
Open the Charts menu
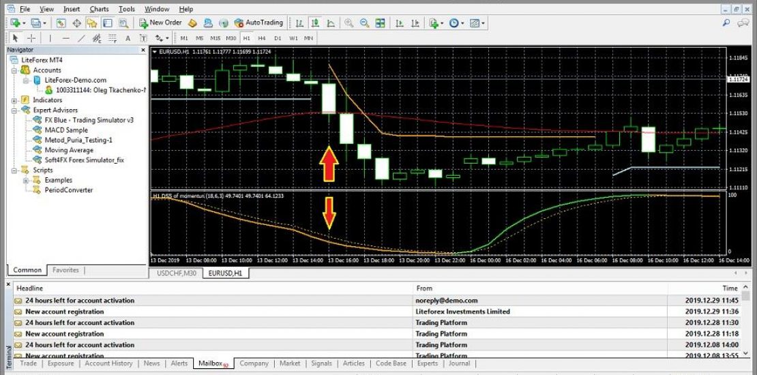point(99,9)
